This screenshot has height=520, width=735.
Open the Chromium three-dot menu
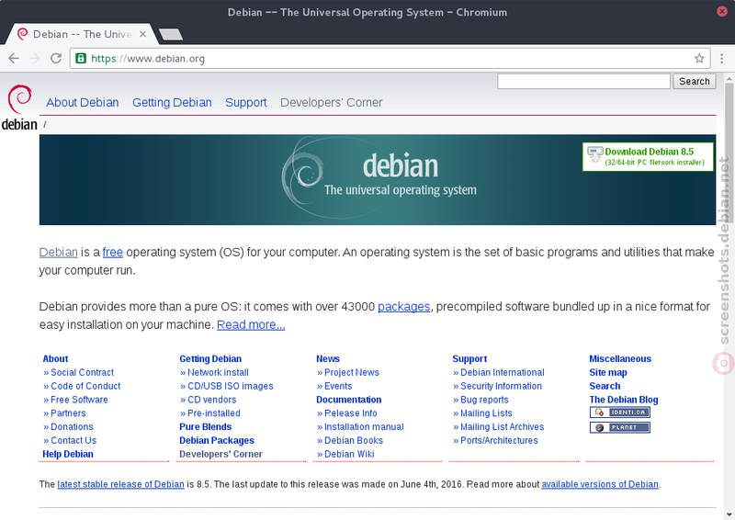point(721,59)
